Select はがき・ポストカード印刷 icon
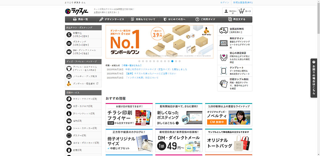320x156 pixels. pyautogui.click(x=69, y=143)
